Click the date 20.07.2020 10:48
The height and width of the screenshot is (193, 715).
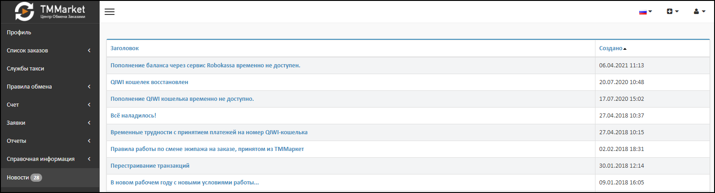click(x=621, y=82)
